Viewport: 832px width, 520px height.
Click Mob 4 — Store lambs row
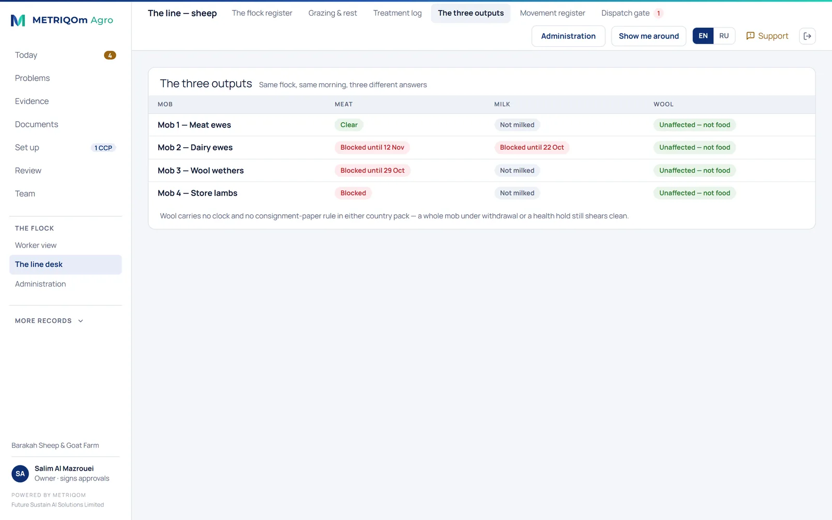(x=482, y=193)
